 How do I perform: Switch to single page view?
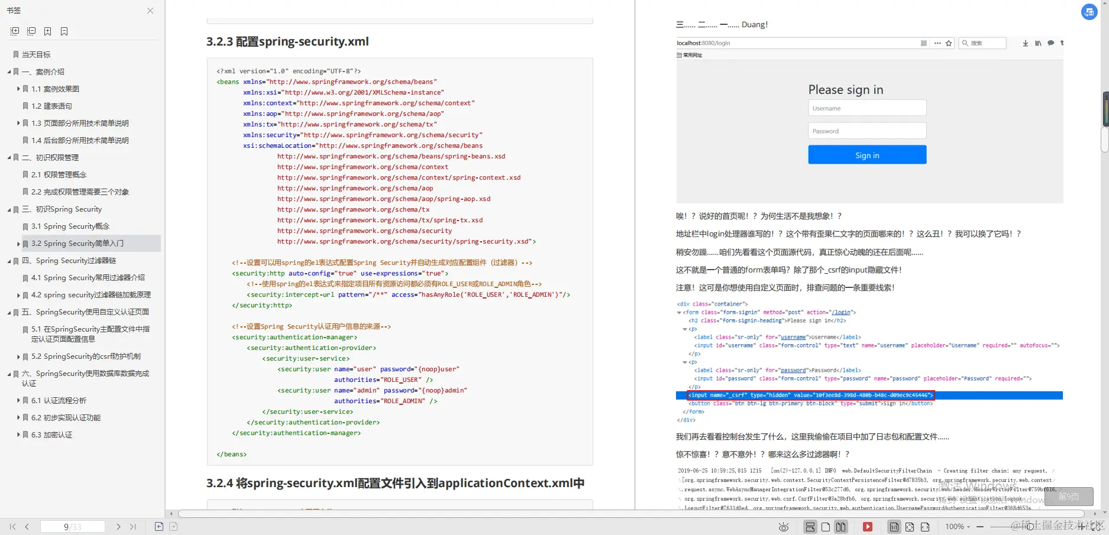pyautogui.click(x=826, y=527)
